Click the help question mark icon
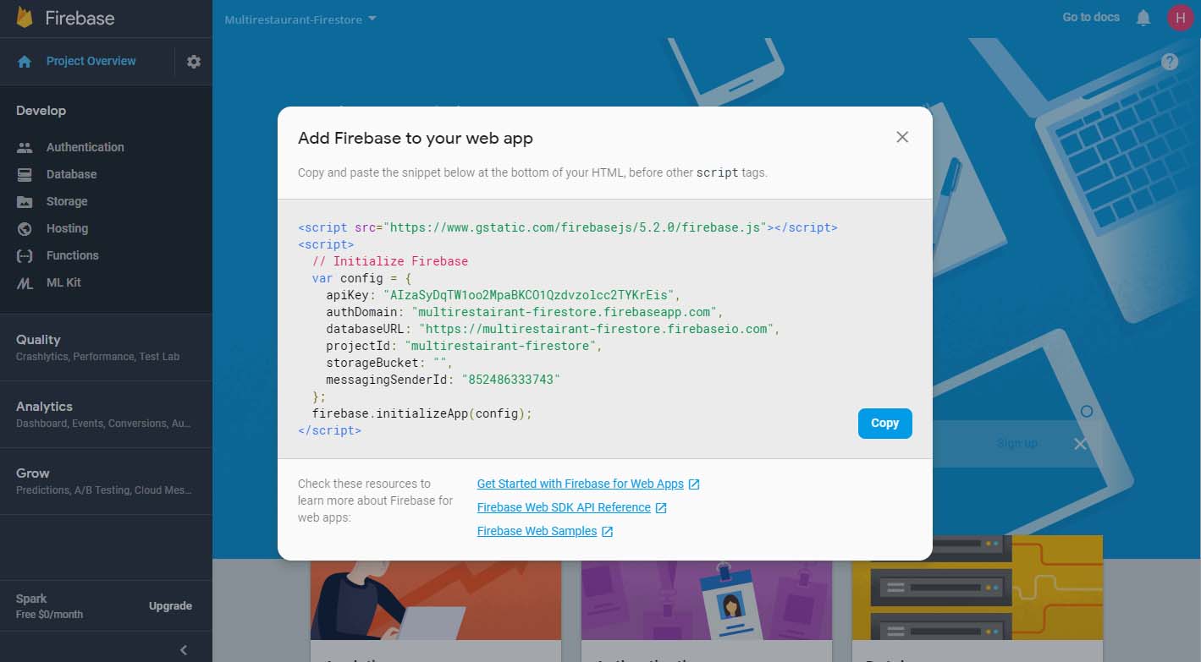Image resolution: width=1201 pixels, height=662 pixels. [1170, 62]
